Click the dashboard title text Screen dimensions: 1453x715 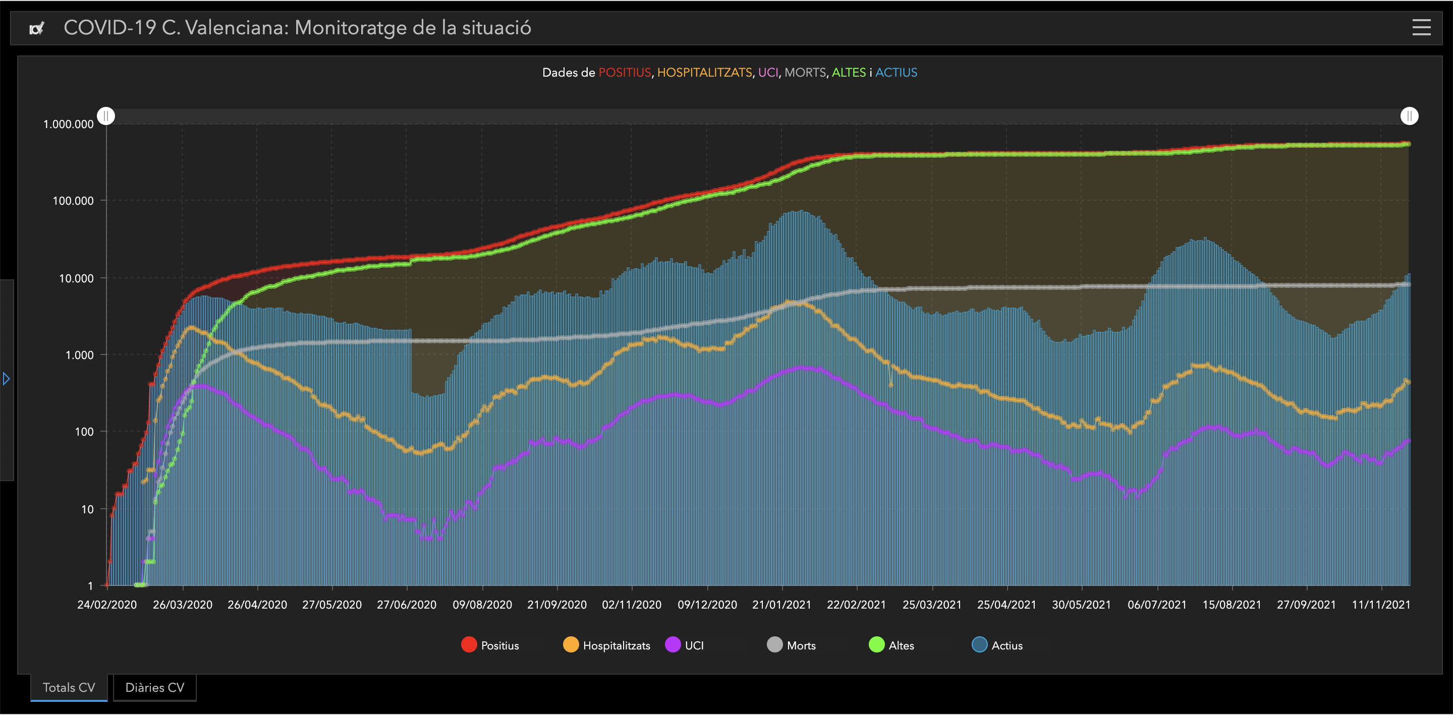click(297, 28)
